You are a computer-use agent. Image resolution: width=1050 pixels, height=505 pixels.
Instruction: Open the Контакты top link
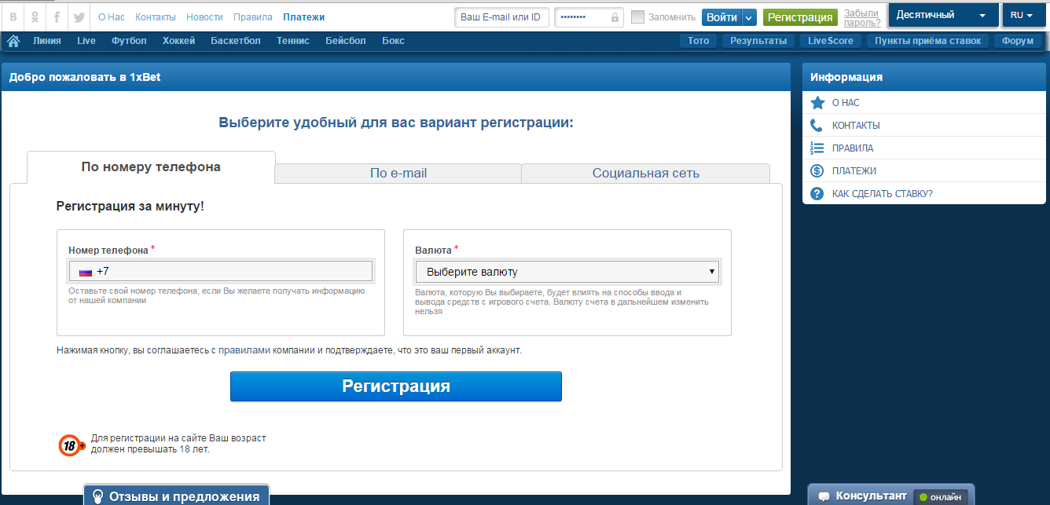coord(156,16)
